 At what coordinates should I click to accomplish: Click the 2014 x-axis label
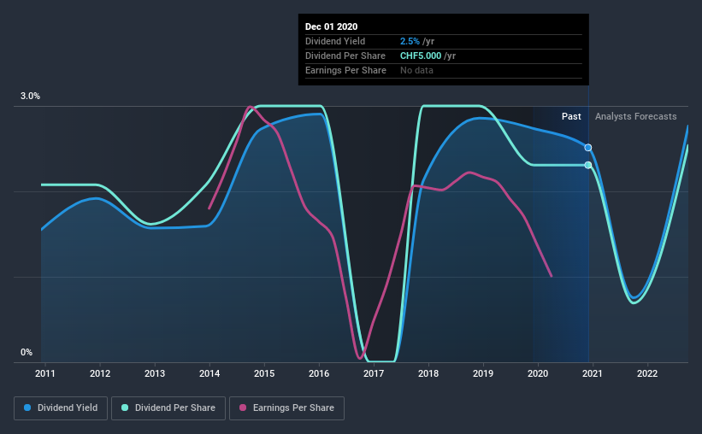(209, 373)
